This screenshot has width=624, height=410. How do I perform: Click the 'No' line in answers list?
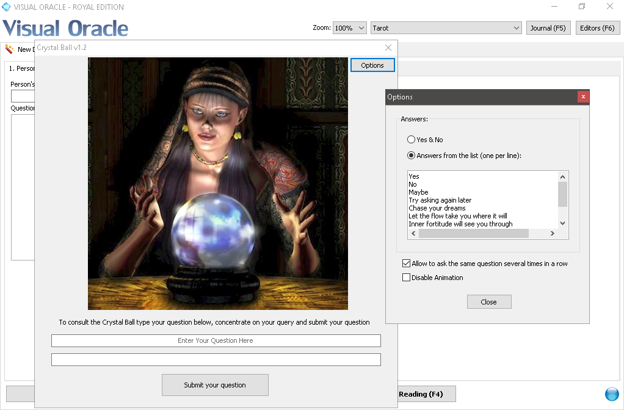click(413, 184)
